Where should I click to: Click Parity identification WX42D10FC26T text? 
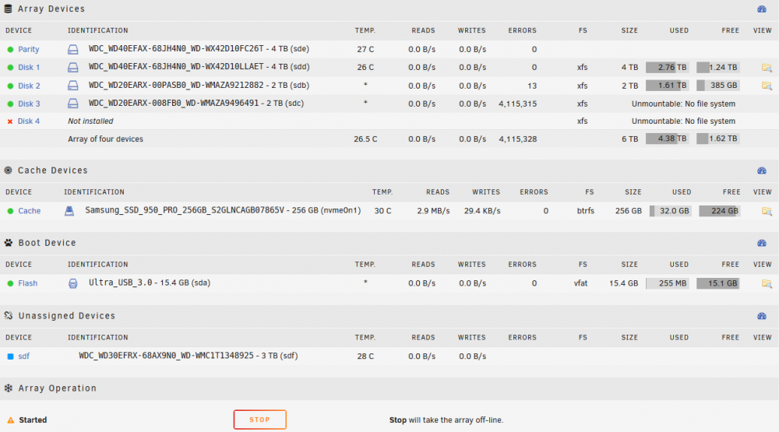199,49
